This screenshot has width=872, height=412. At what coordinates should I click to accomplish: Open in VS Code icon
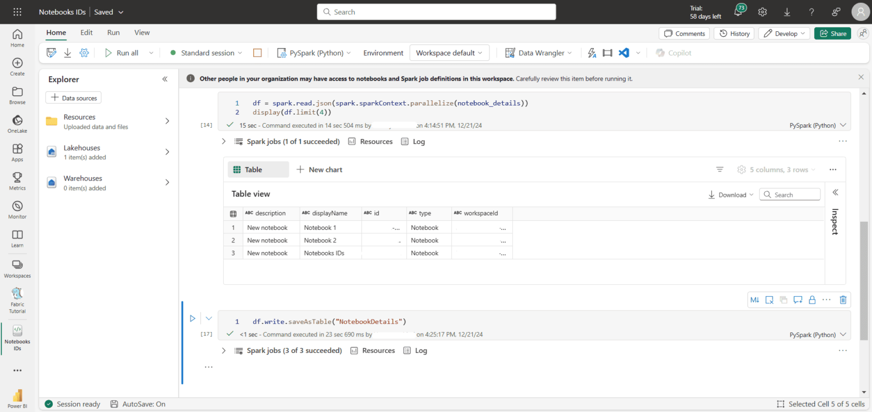624,53
